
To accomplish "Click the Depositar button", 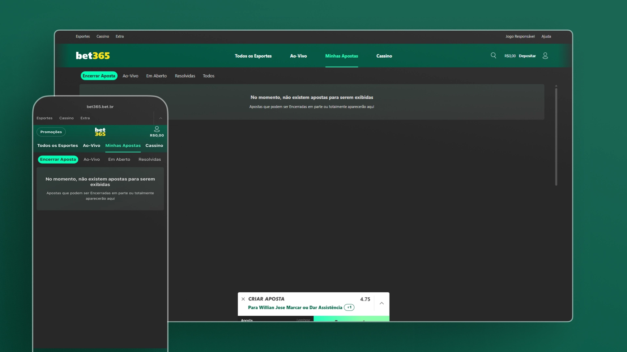I will [527, 56].
